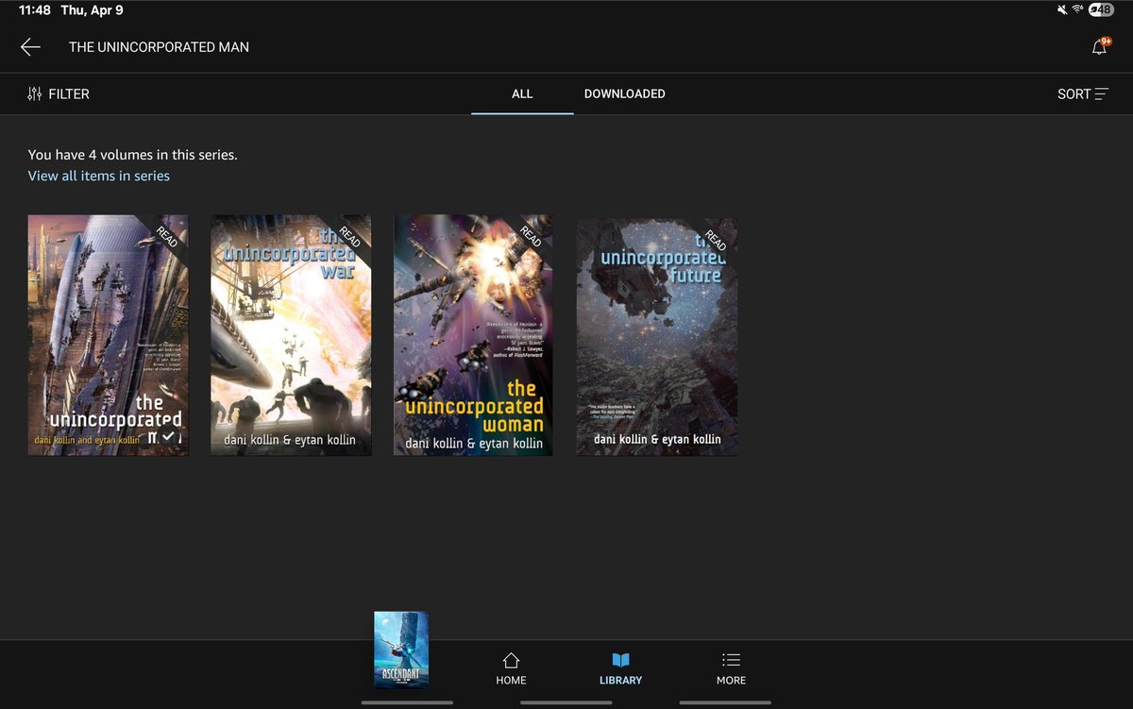
Task: Tap the Wi-Fi status icon
Action: 1077,9
